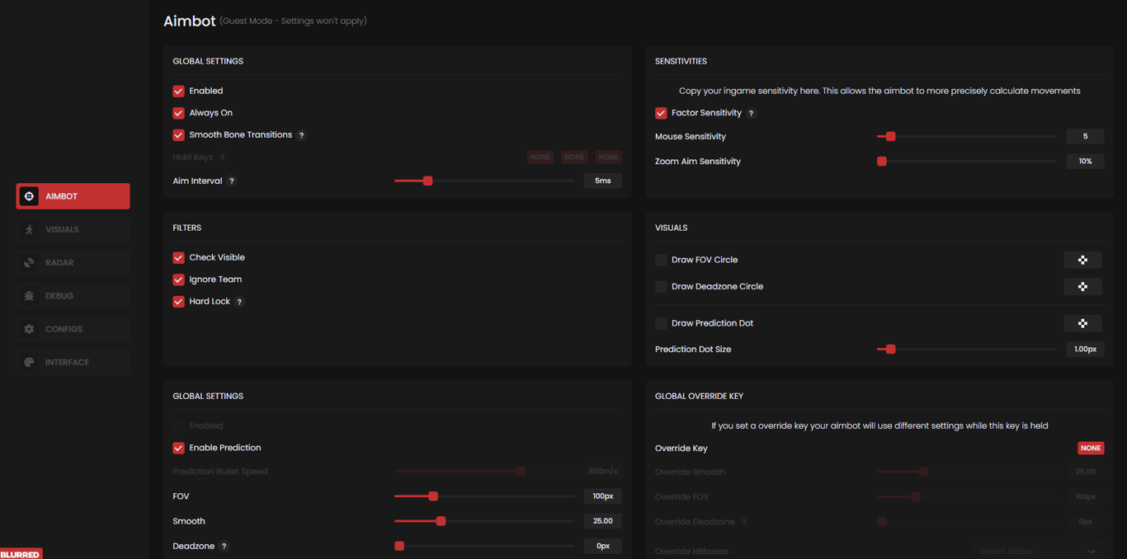The height and width of the screenshot is (559, 1127).
Task: Click the Zoom Aim Sensitivity 10% field
Action: (1085, 162)
